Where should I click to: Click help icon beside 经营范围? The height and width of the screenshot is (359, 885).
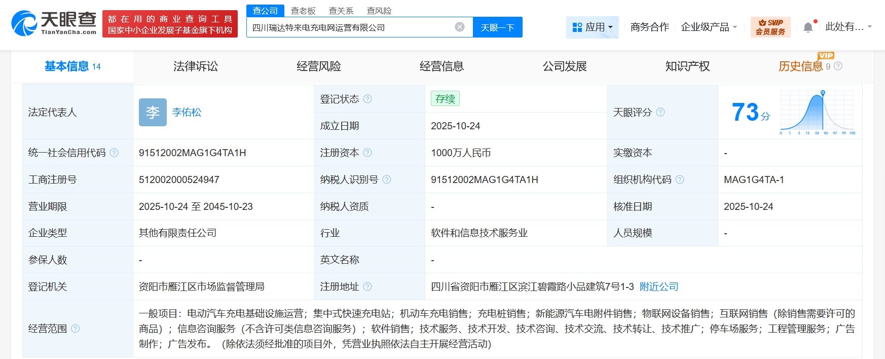pos(76,329)
